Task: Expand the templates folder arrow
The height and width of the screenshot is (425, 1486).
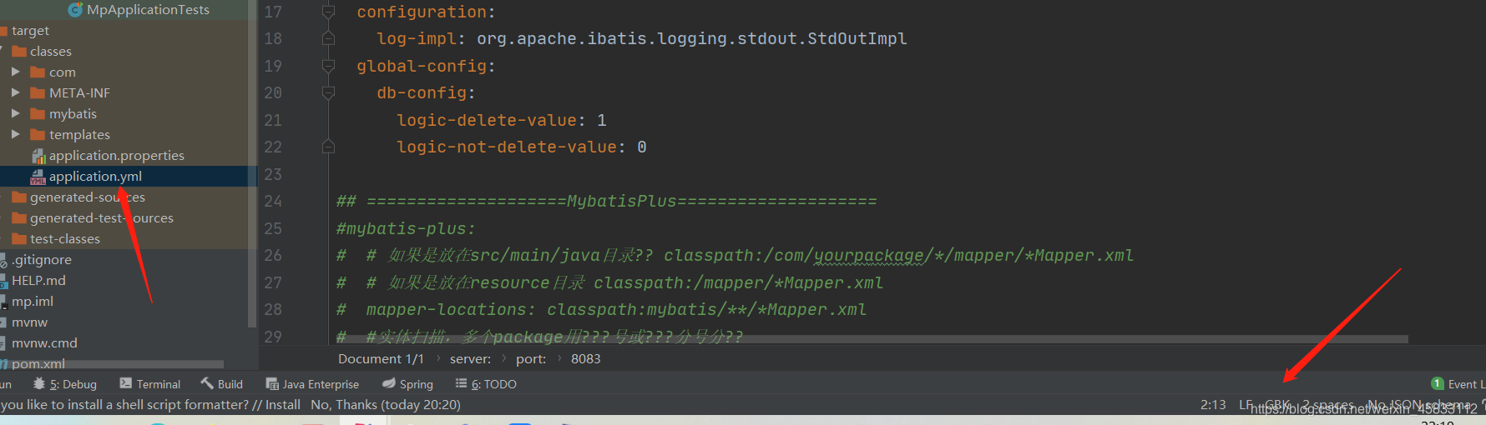Action: (x=15, y=134)
